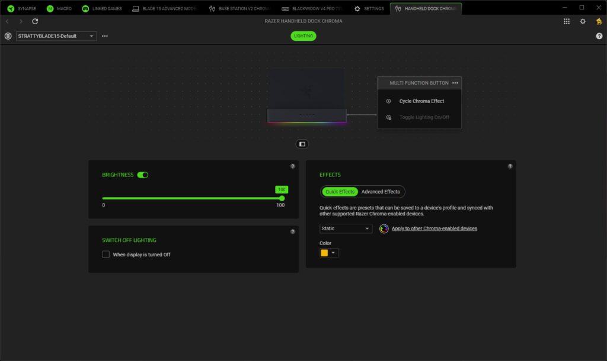Click the orange color swatch
The image size is (607, 361).
[324, 253]
